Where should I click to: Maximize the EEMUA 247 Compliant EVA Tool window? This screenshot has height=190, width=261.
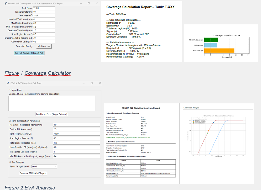[x=92, y=83]
